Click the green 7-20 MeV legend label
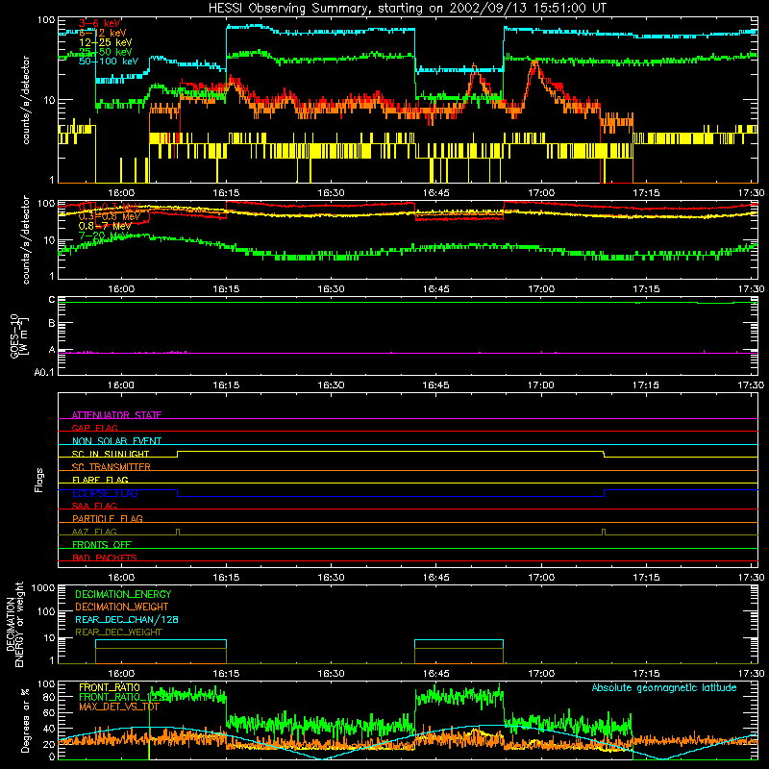Image resolution: width=769 pixels, height=769 pixels. [103, 236]
